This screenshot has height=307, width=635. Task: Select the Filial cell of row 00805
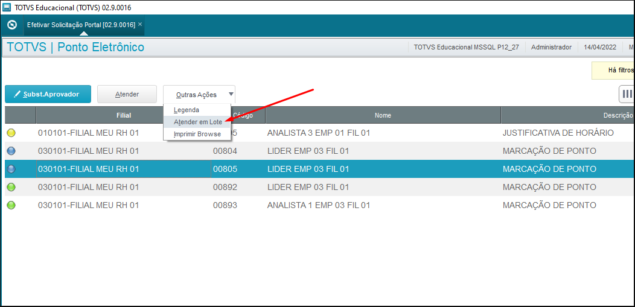[124, 169]
